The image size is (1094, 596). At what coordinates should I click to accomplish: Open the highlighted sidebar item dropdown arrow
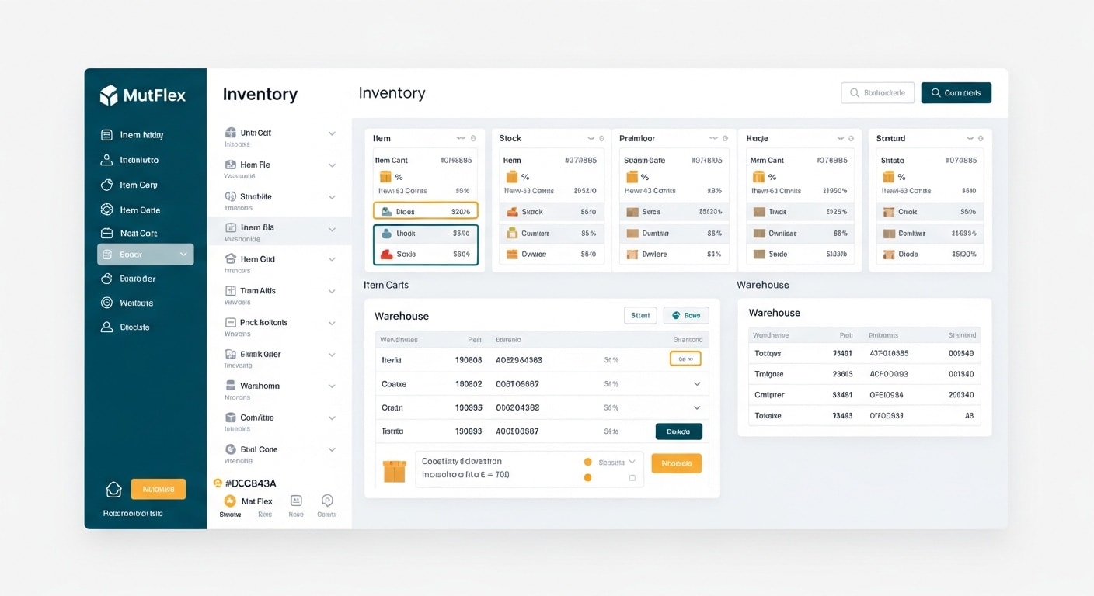(183, 255)
